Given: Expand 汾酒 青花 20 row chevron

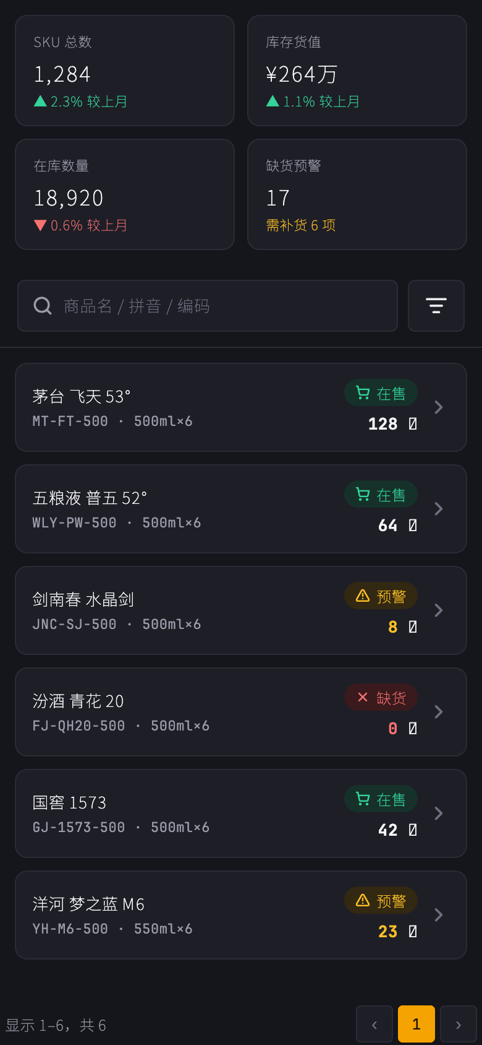Looking at the screenshot, I should click(439, 712).
